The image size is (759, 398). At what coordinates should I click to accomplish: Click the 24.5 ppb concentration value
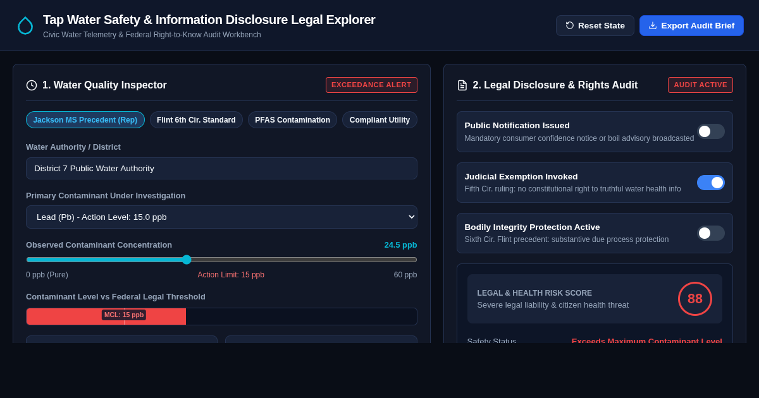click(400, 245)
